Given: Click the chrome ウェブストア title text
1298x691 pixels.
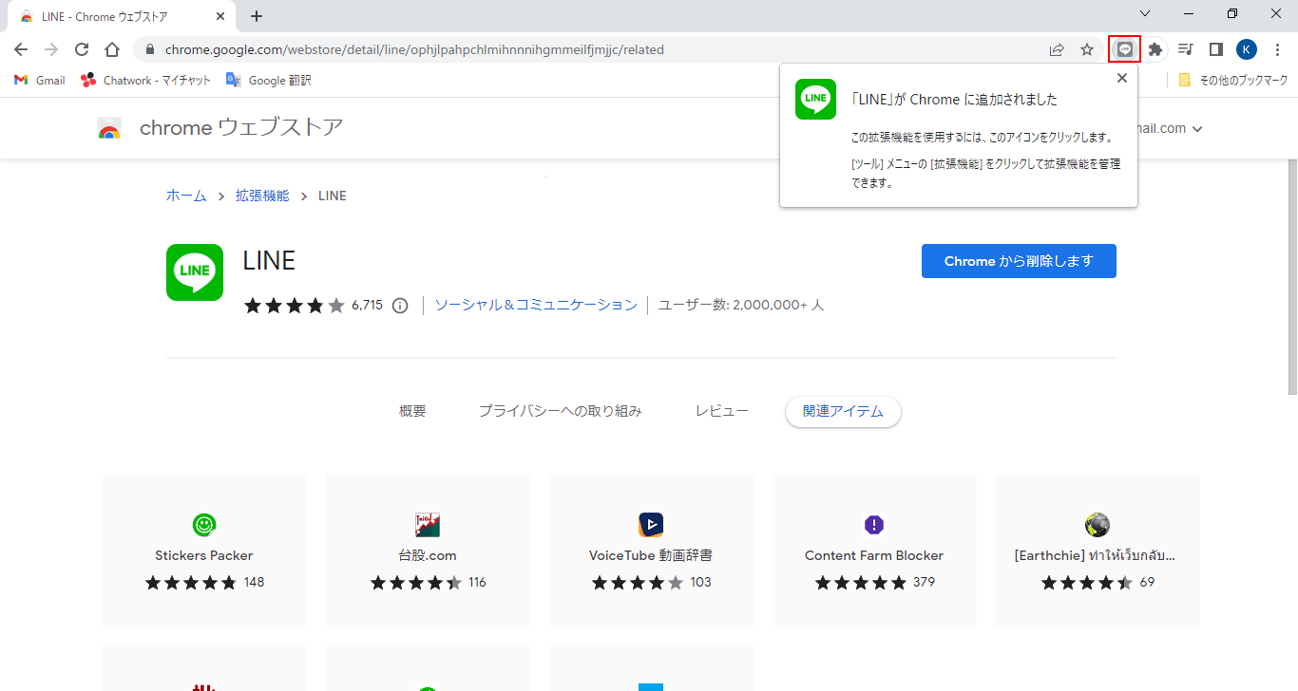Looking at the screenshot, I should [x=241, y=127].
